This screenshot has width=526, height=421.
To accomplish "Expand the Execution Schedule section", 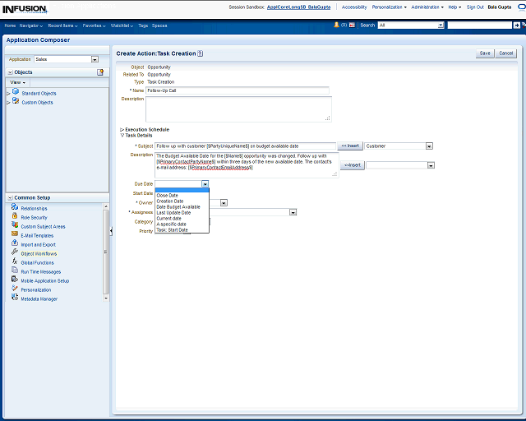I will 122,129.
